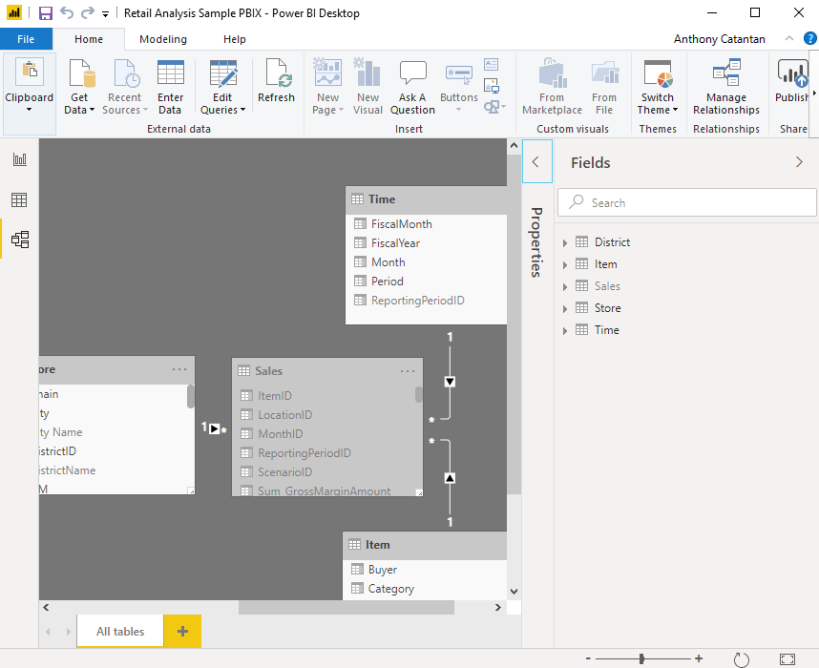
Task: Switch to Model view
Action: [20, 240]
